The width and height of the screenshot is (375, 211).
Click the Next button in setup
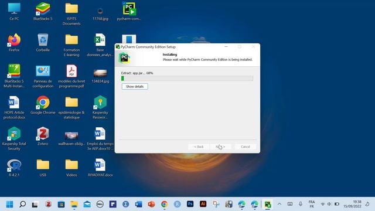220,147
